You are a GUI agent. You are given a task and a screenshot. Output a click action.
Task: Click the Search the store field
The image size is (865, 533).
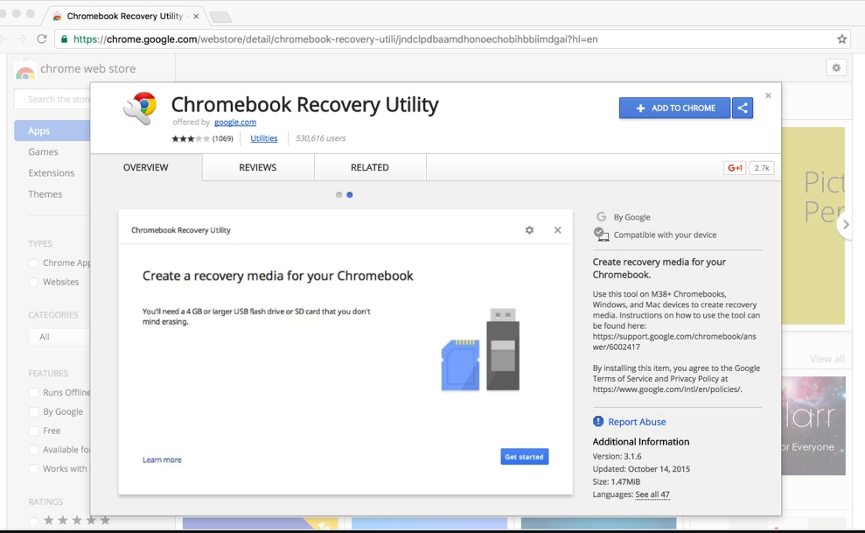tap(53, 99)
